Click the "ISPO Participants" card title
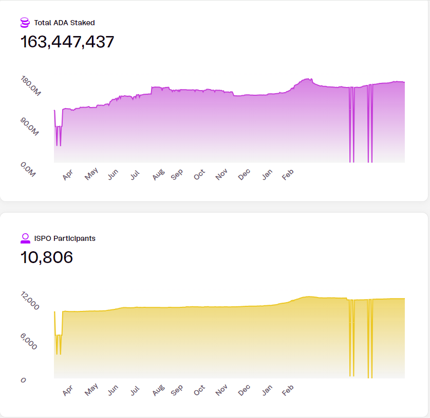The image size is (430, 418). coord(65,238)
